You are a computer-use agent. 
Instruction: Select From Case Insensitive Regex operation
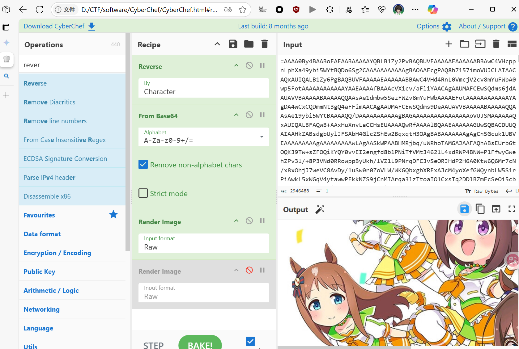point(72,140)
